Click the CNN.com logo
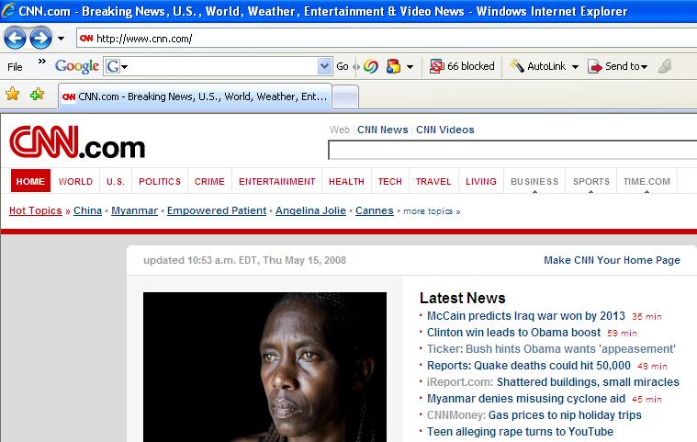The width and height of the screenshot is (697, 442). [x=77, y=146]
